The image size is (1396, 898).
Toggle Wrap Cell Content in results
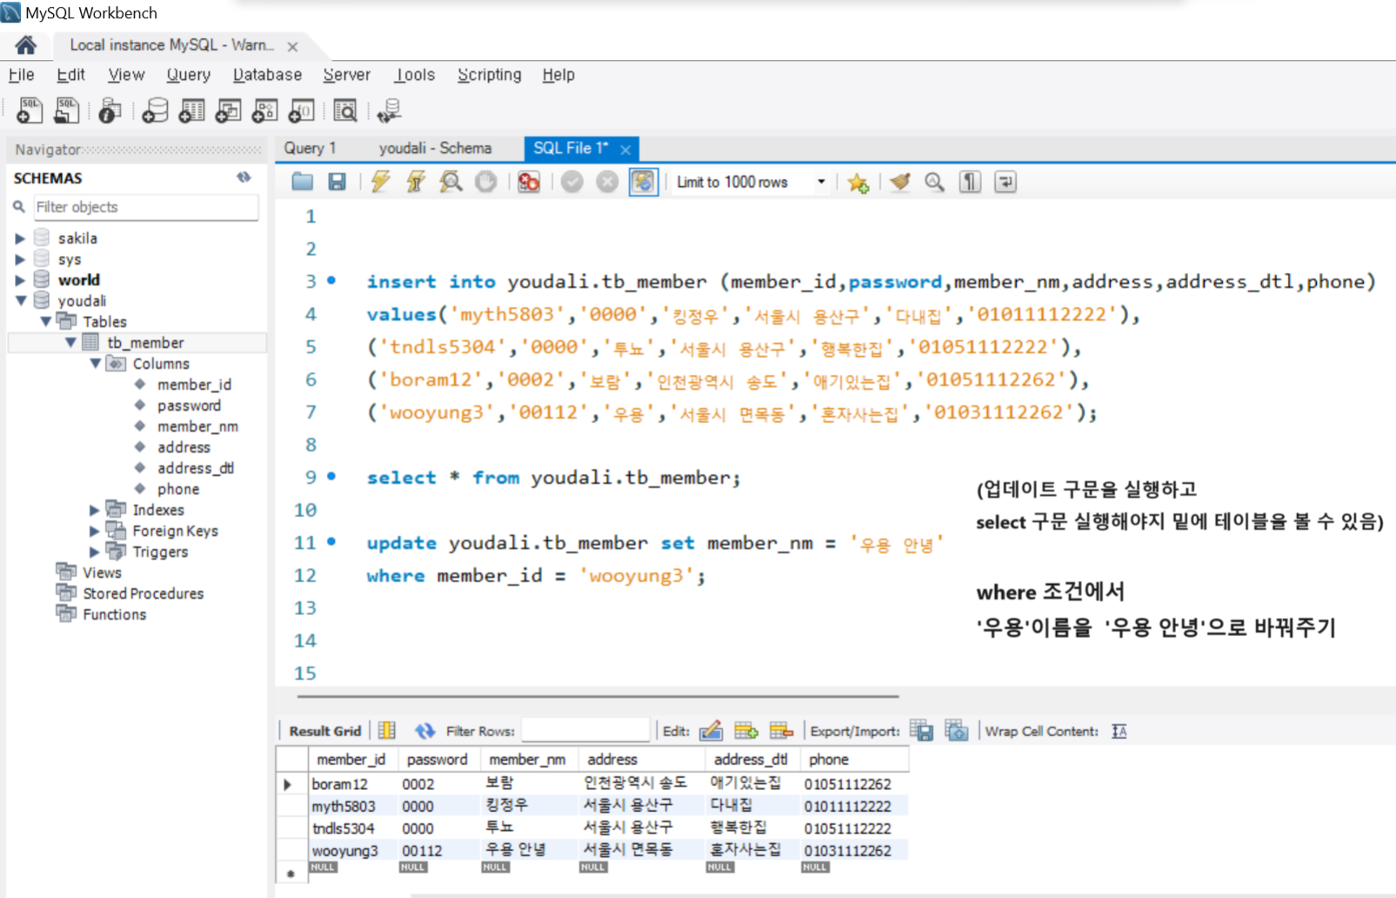1119,731
